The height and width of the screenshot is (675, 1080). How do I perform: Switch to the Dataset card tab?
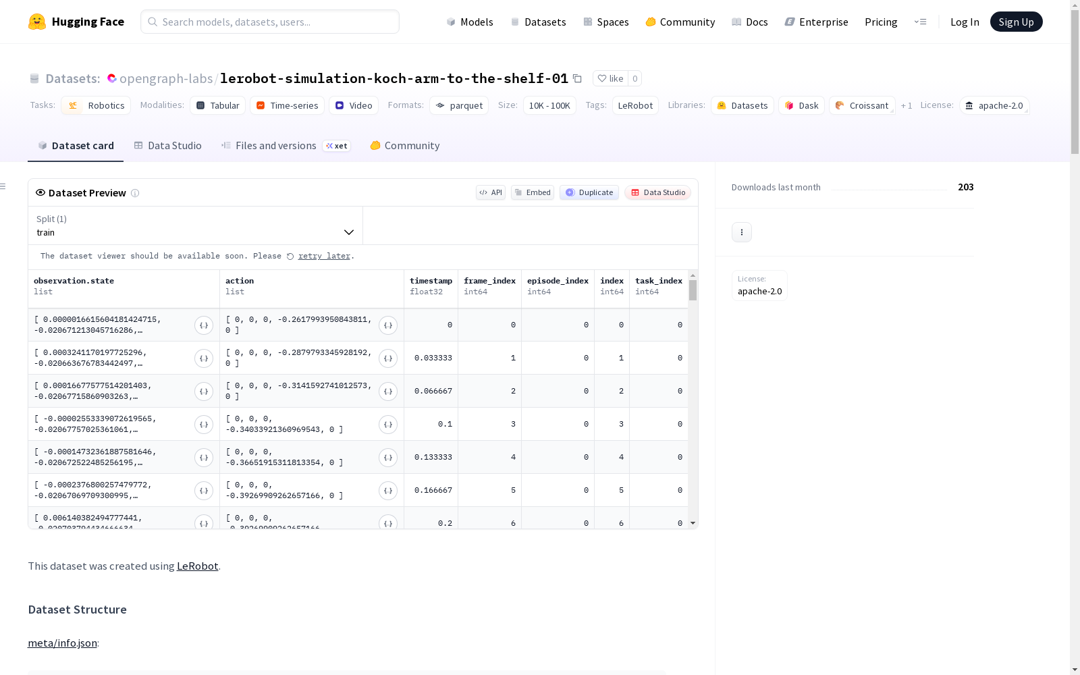76,146
